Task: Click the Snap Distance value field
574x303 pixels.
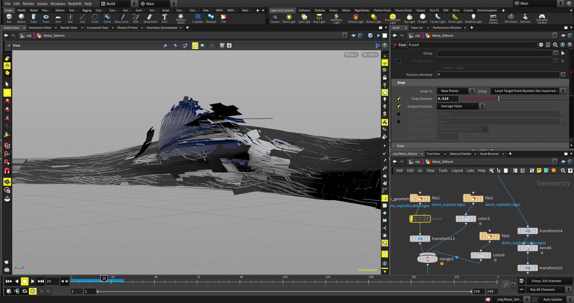Action: [448, 99]
